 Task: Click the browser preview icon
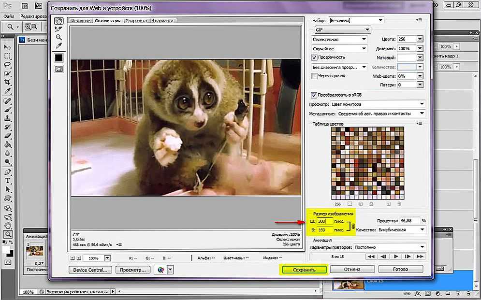pos(160,270)
